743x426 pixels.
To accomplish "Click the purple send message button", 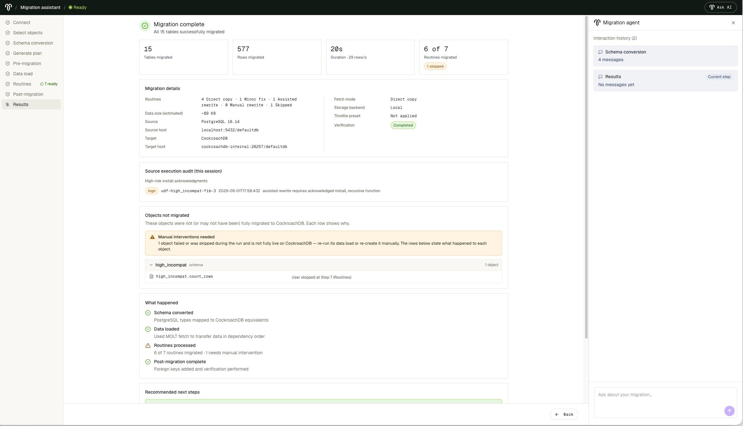I will pos(729,411).
